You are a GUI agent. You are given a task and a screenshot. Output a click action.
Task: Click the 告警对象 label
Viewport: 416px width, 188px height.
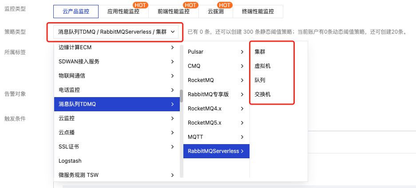15,94
